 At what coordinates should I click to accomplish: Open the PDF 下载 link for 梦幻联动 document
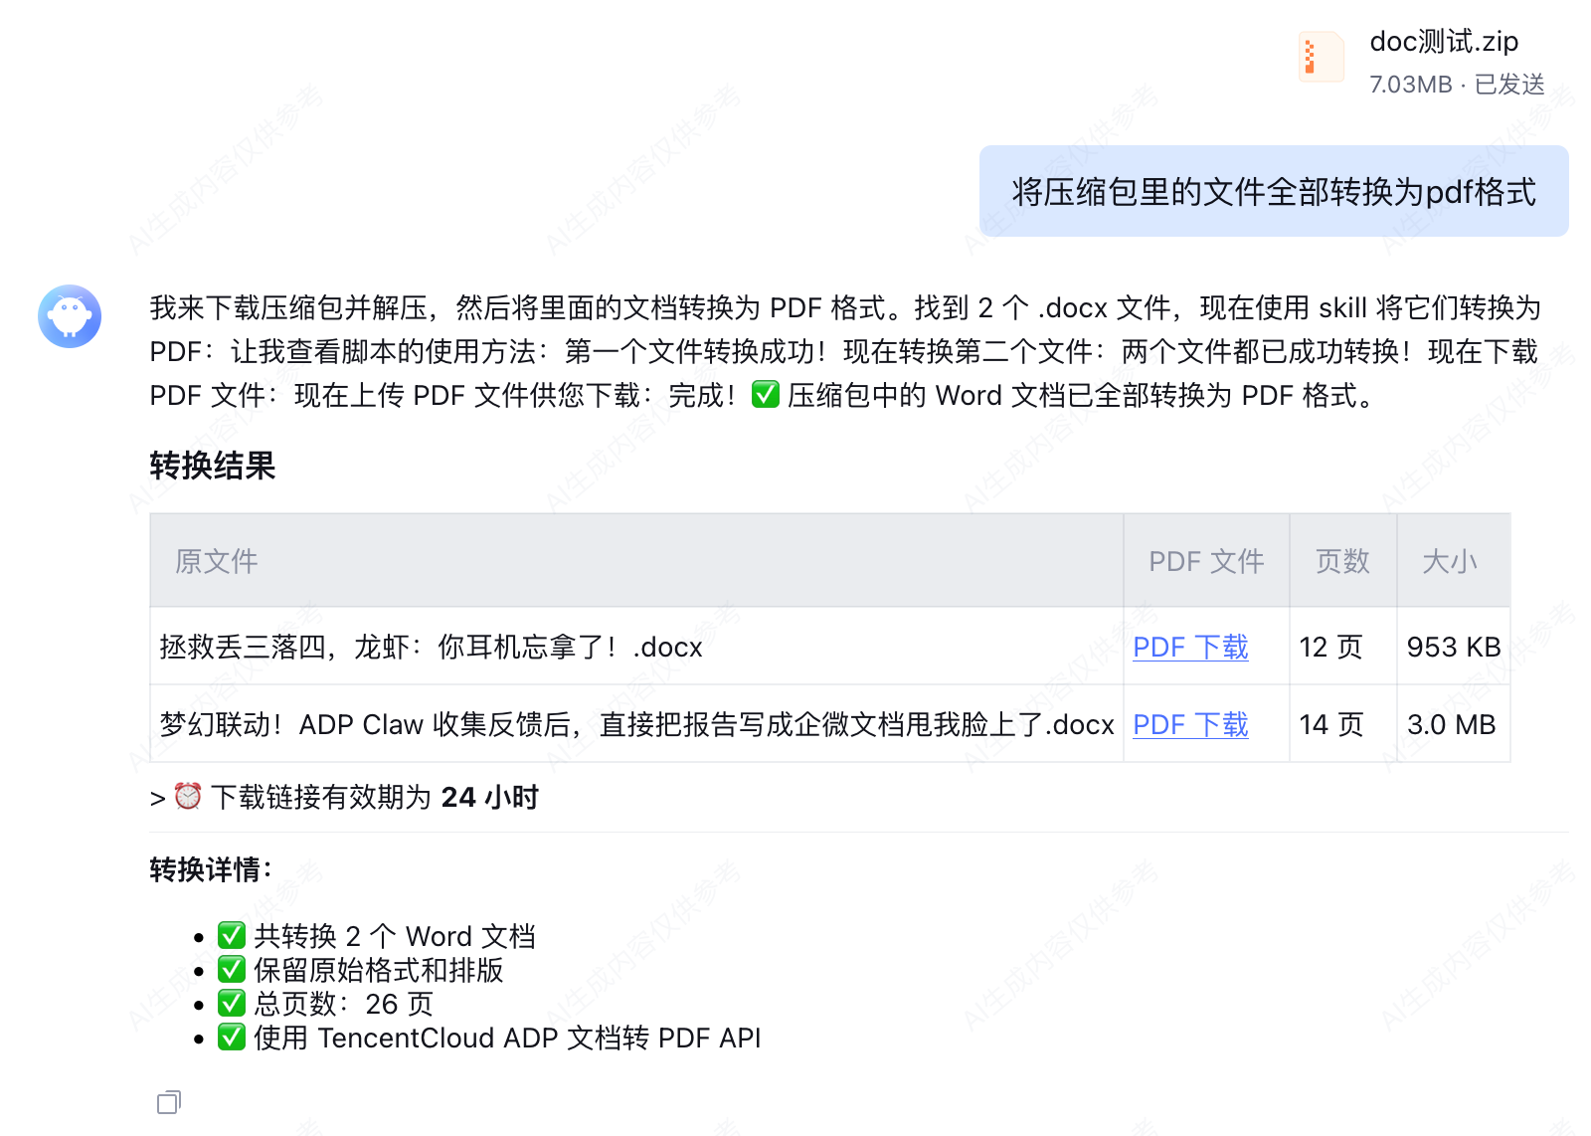pyautogui.click(x=1189, y=725)
